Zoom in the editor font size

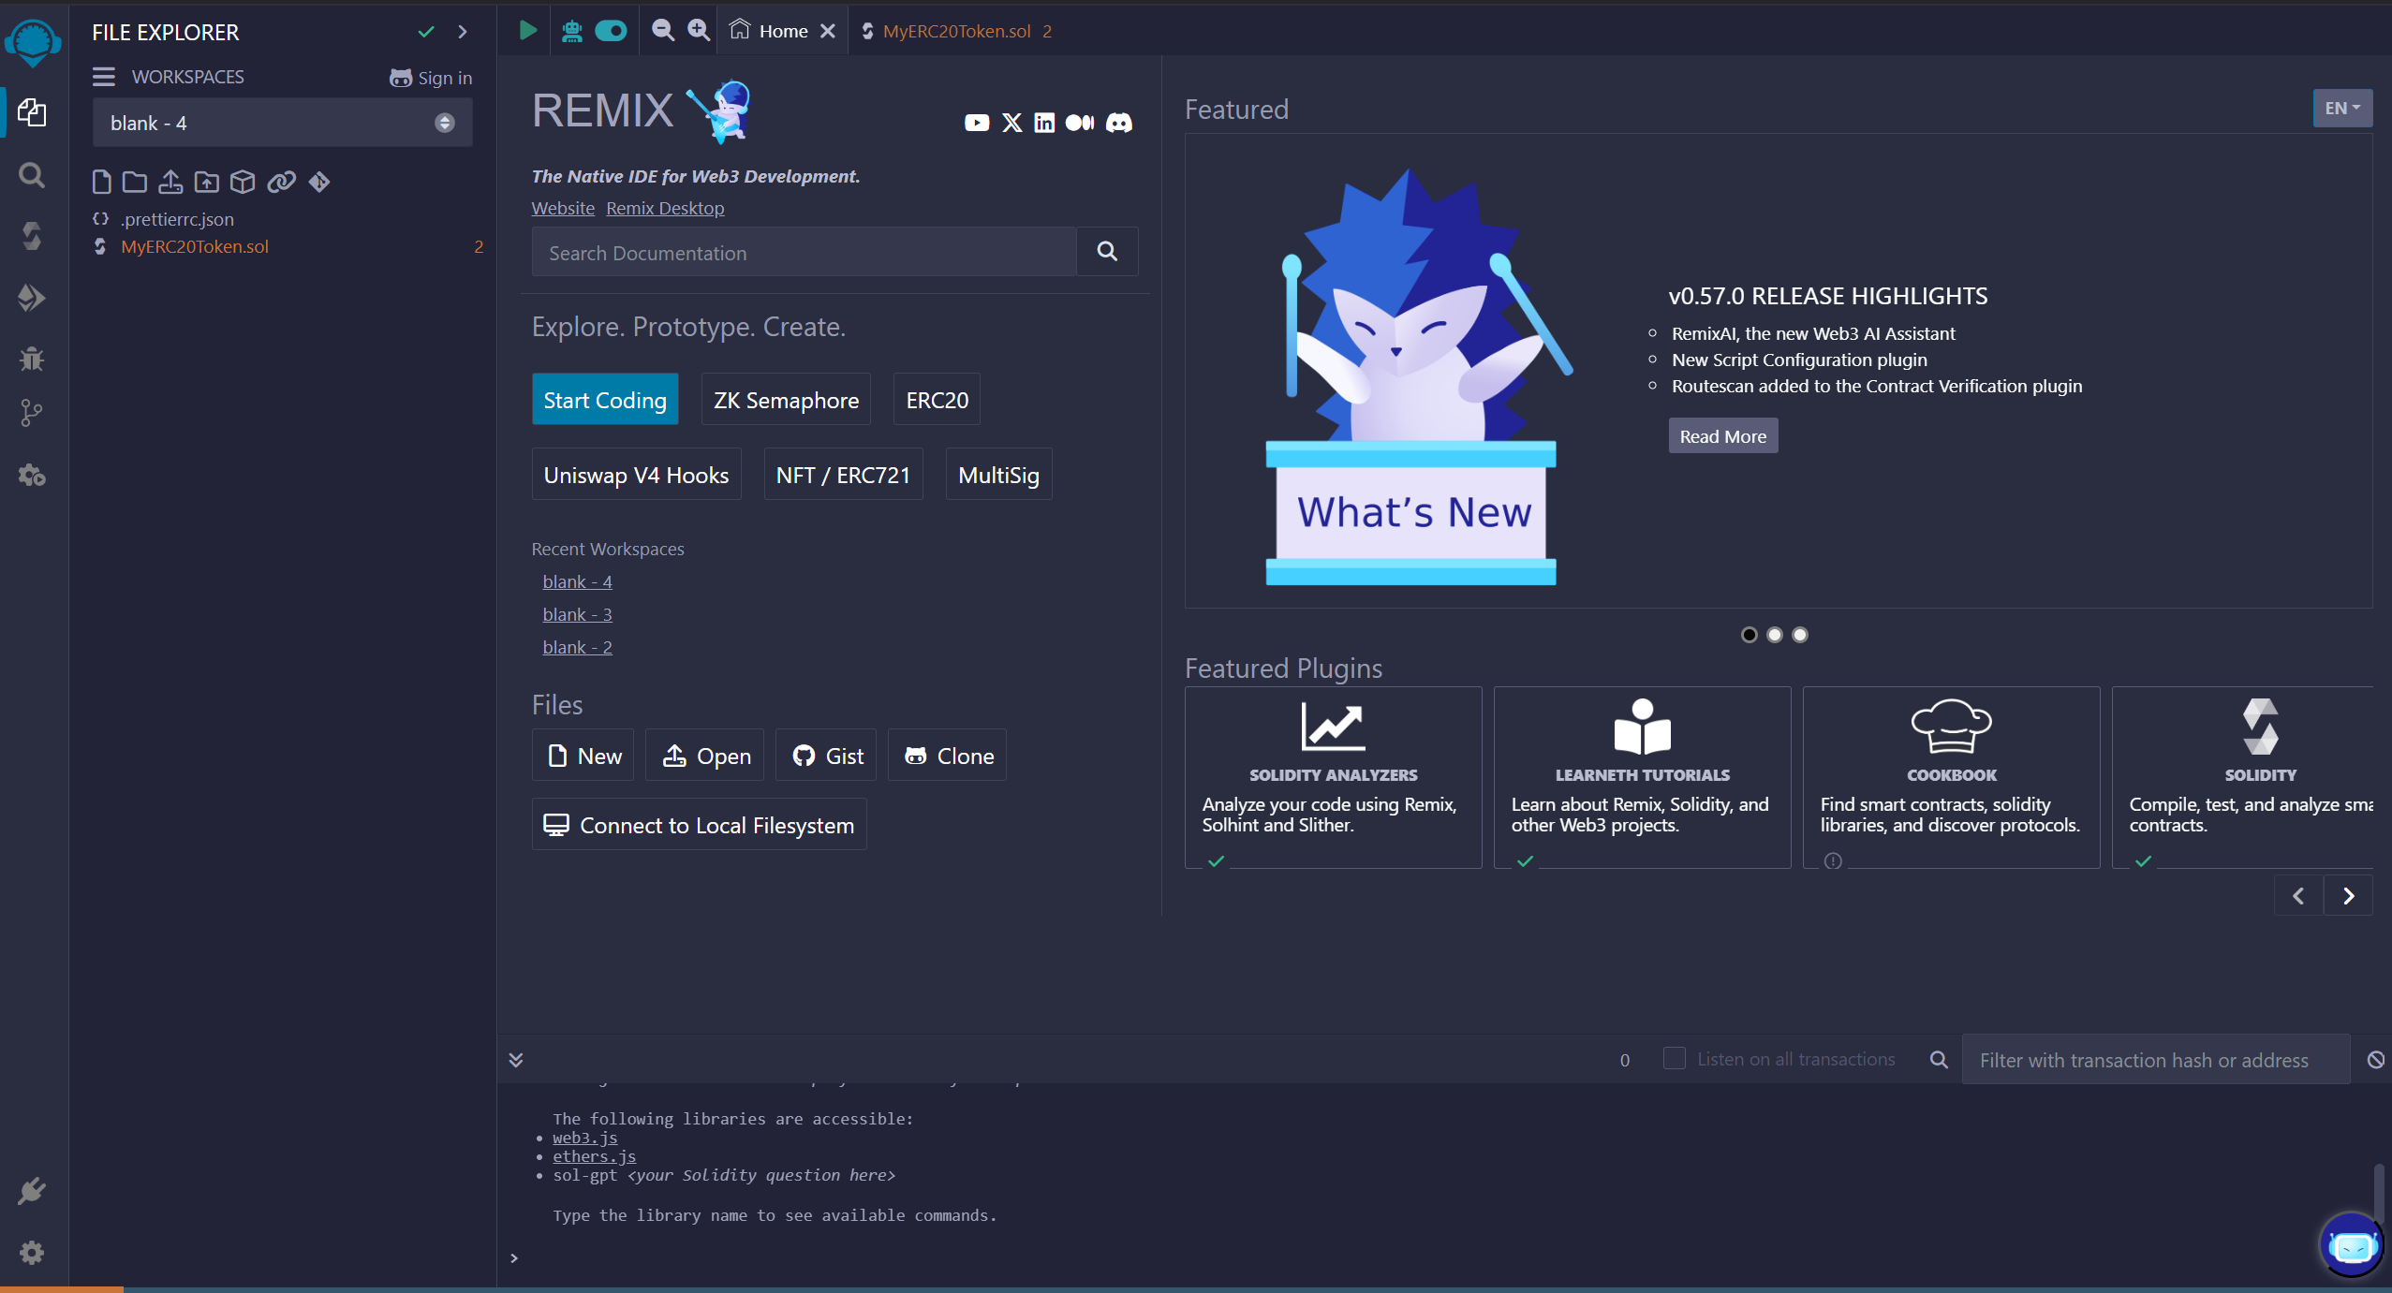[699, 31]
